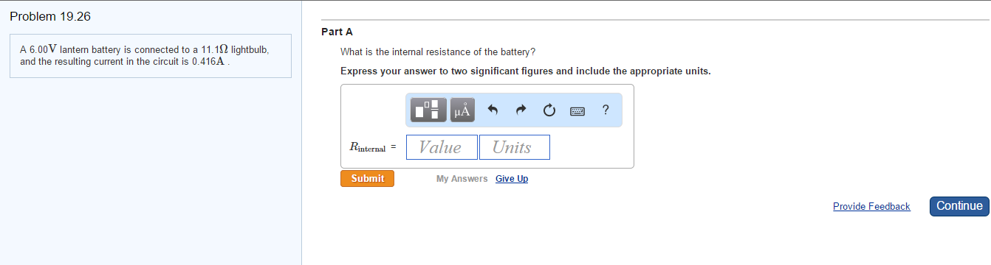Select the Give Up link
This screenshot has height=265, width=991.
click(512, 179)
